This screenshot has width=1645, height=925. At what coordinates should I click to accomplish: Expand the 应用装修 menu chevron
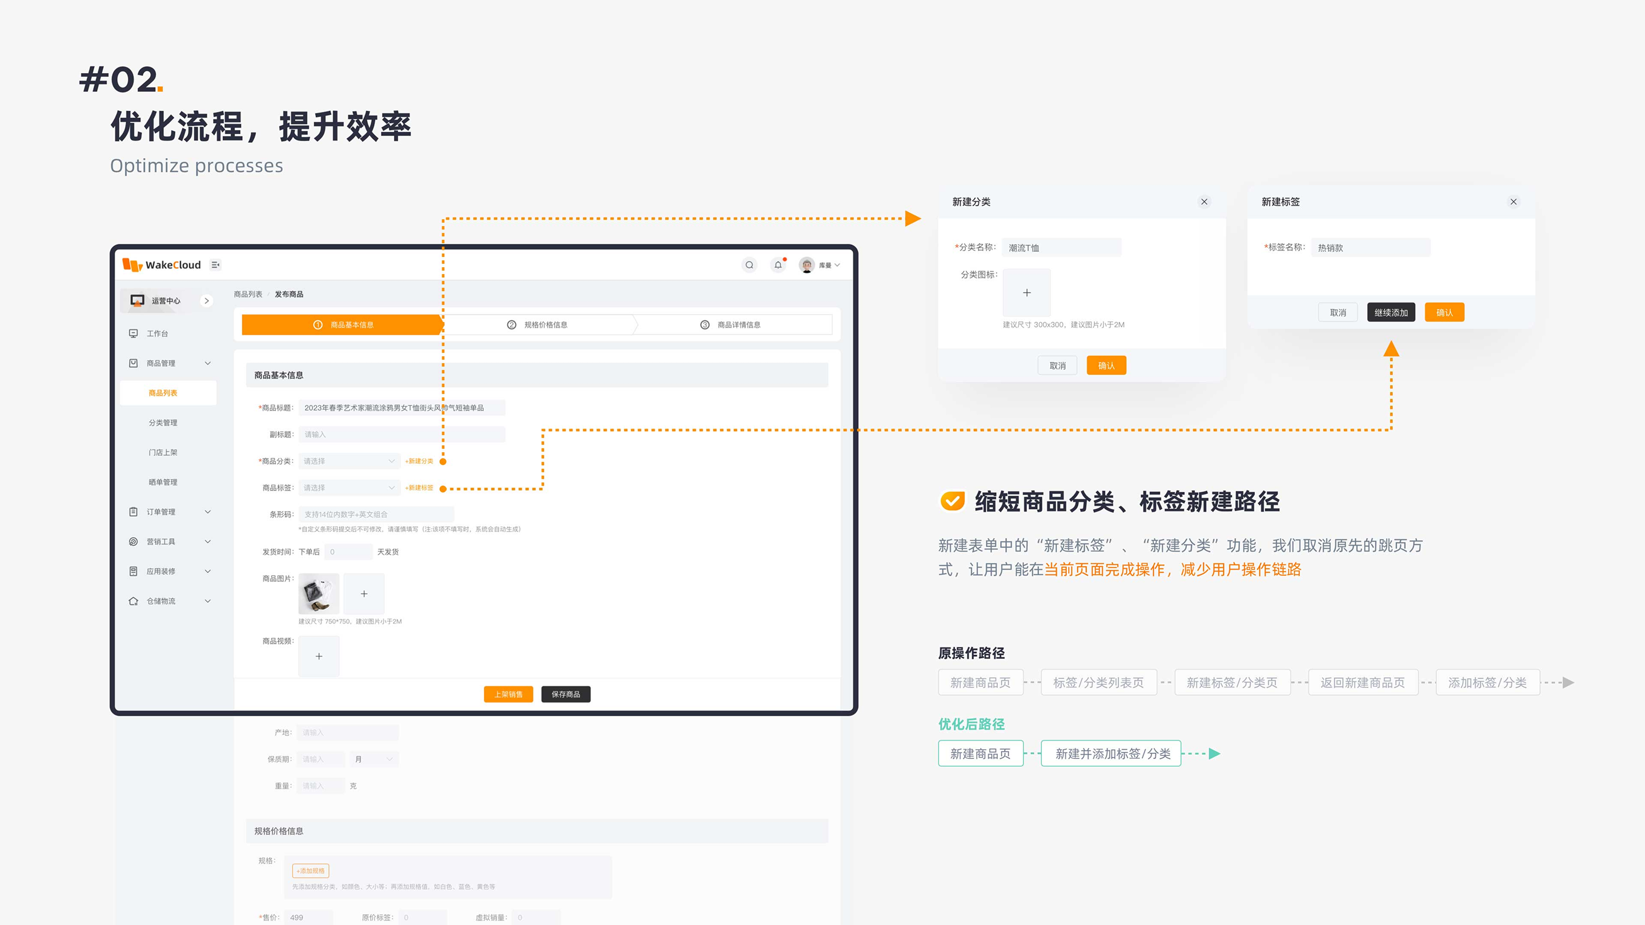pos(207,572)
